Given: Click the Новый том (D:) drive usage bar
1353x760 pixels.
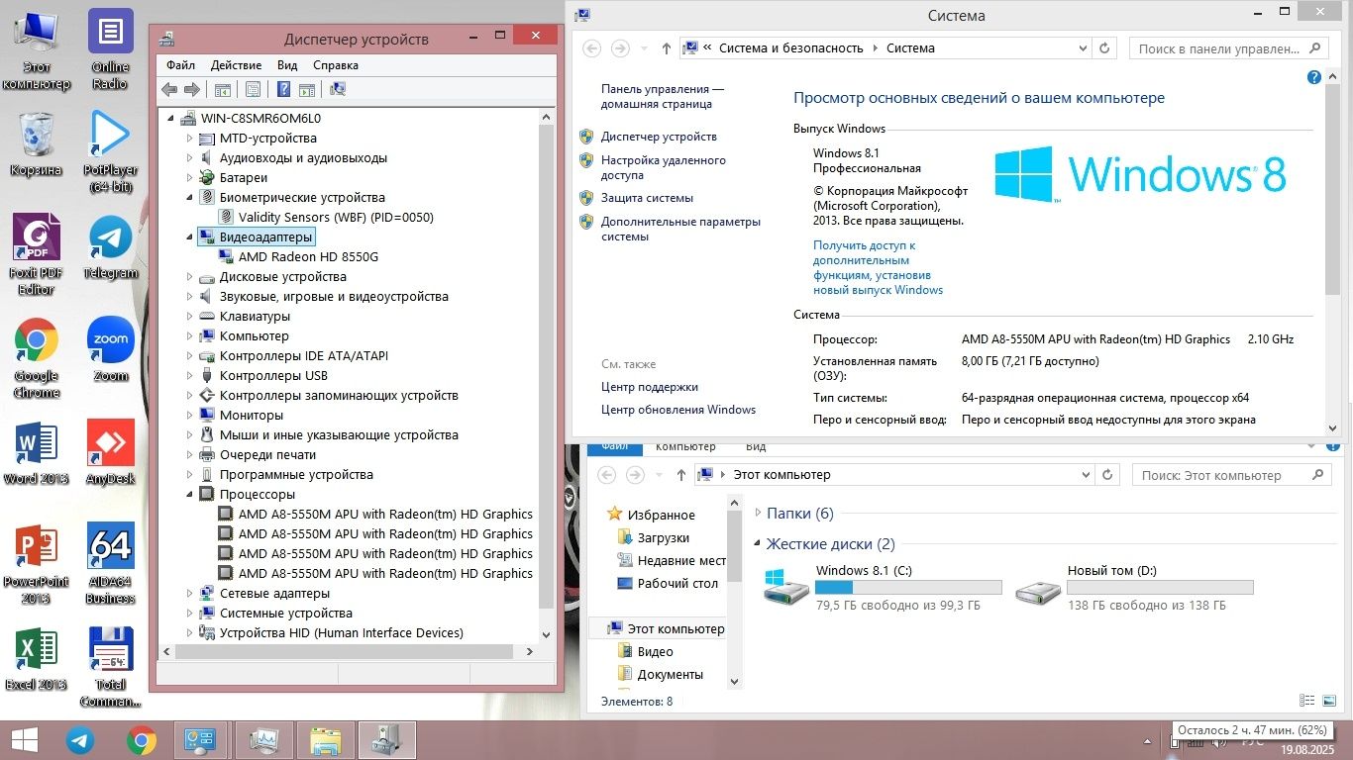Looking at the screenshot, I should (x=1160, y=588).
